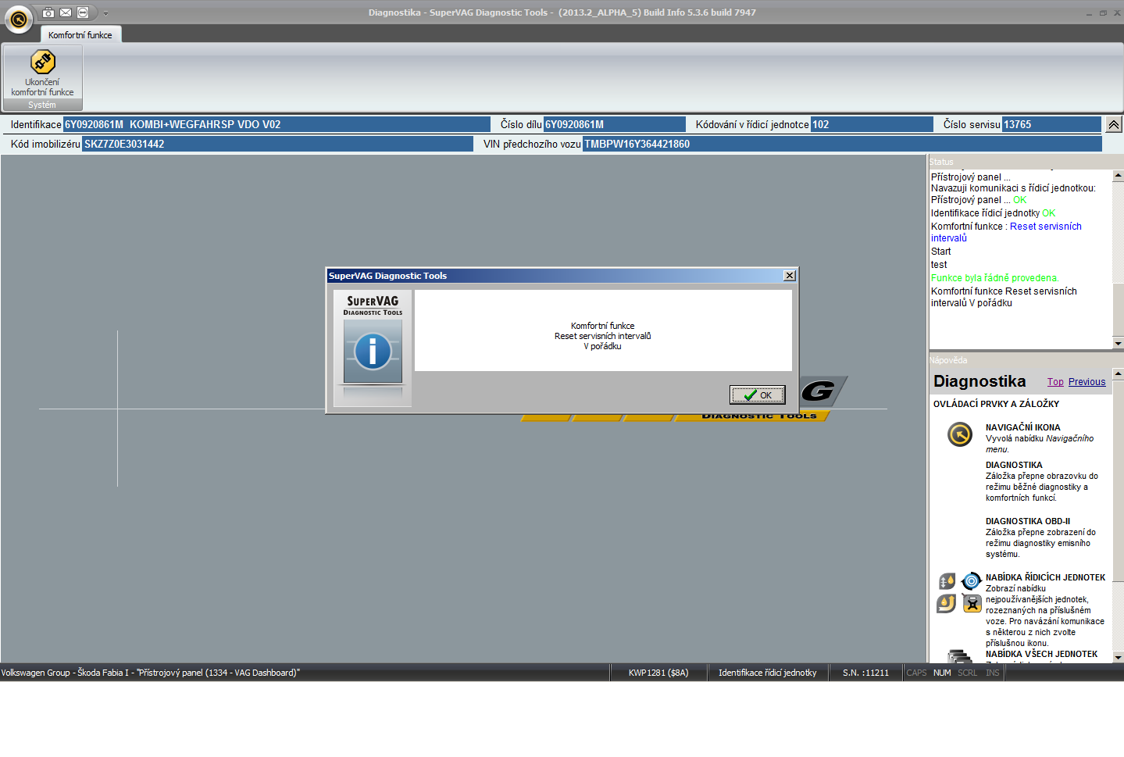Click the yellow curved arrow icon in help
Screen dimensions: 1124x757
coord(947,603)
